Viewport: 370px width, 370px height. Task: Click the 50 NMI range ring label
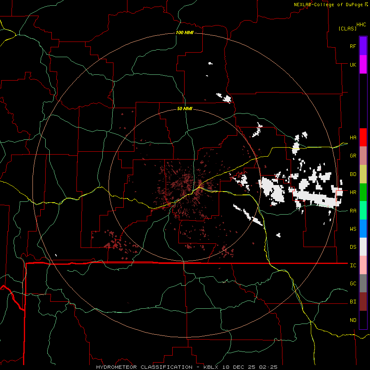coord(185,109)
